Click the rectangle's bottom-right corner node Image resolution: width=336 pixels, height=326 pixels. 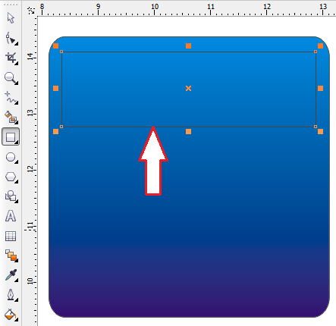(316, 127)
